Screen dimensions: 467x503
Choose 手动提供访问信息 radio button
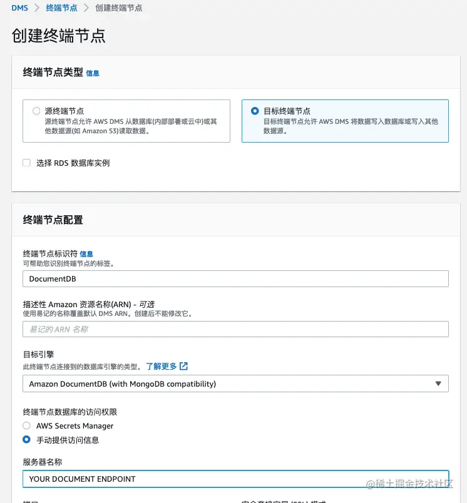click(27, 439)
